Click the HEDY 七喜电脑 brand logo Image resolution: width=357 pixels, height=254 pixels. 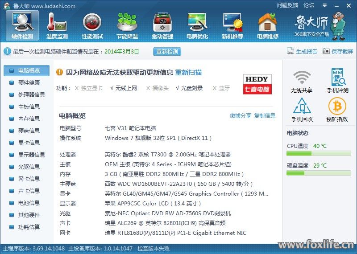pos(257,84)
